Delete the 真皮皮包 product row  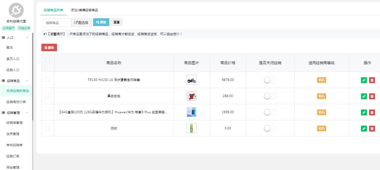click(372, 96)
